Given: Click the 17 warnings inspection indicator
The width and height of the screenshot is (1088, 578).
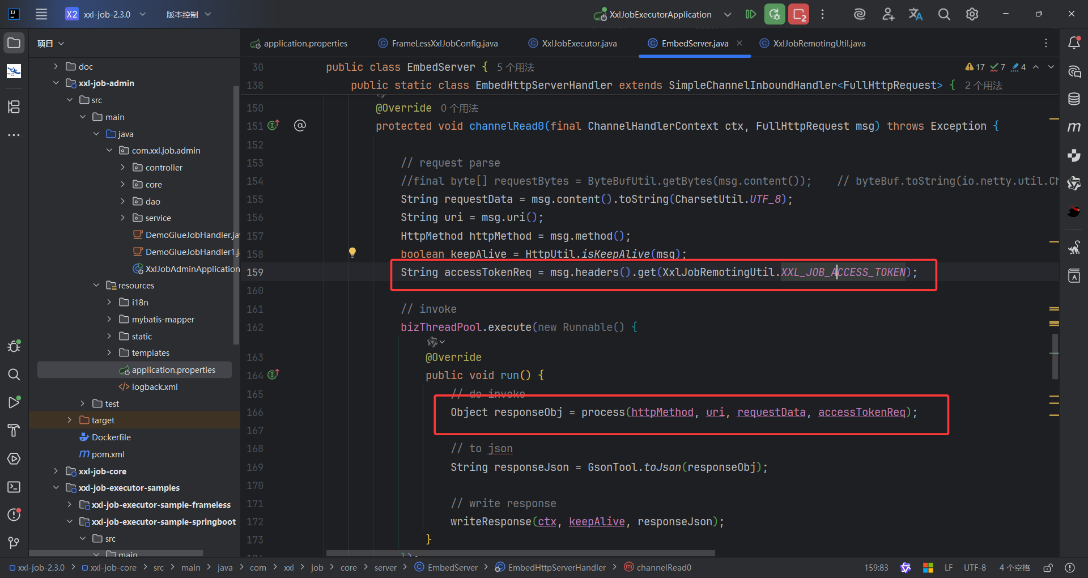Looking at the screenshot, I should pyautogui.click(x=975, y=67).
